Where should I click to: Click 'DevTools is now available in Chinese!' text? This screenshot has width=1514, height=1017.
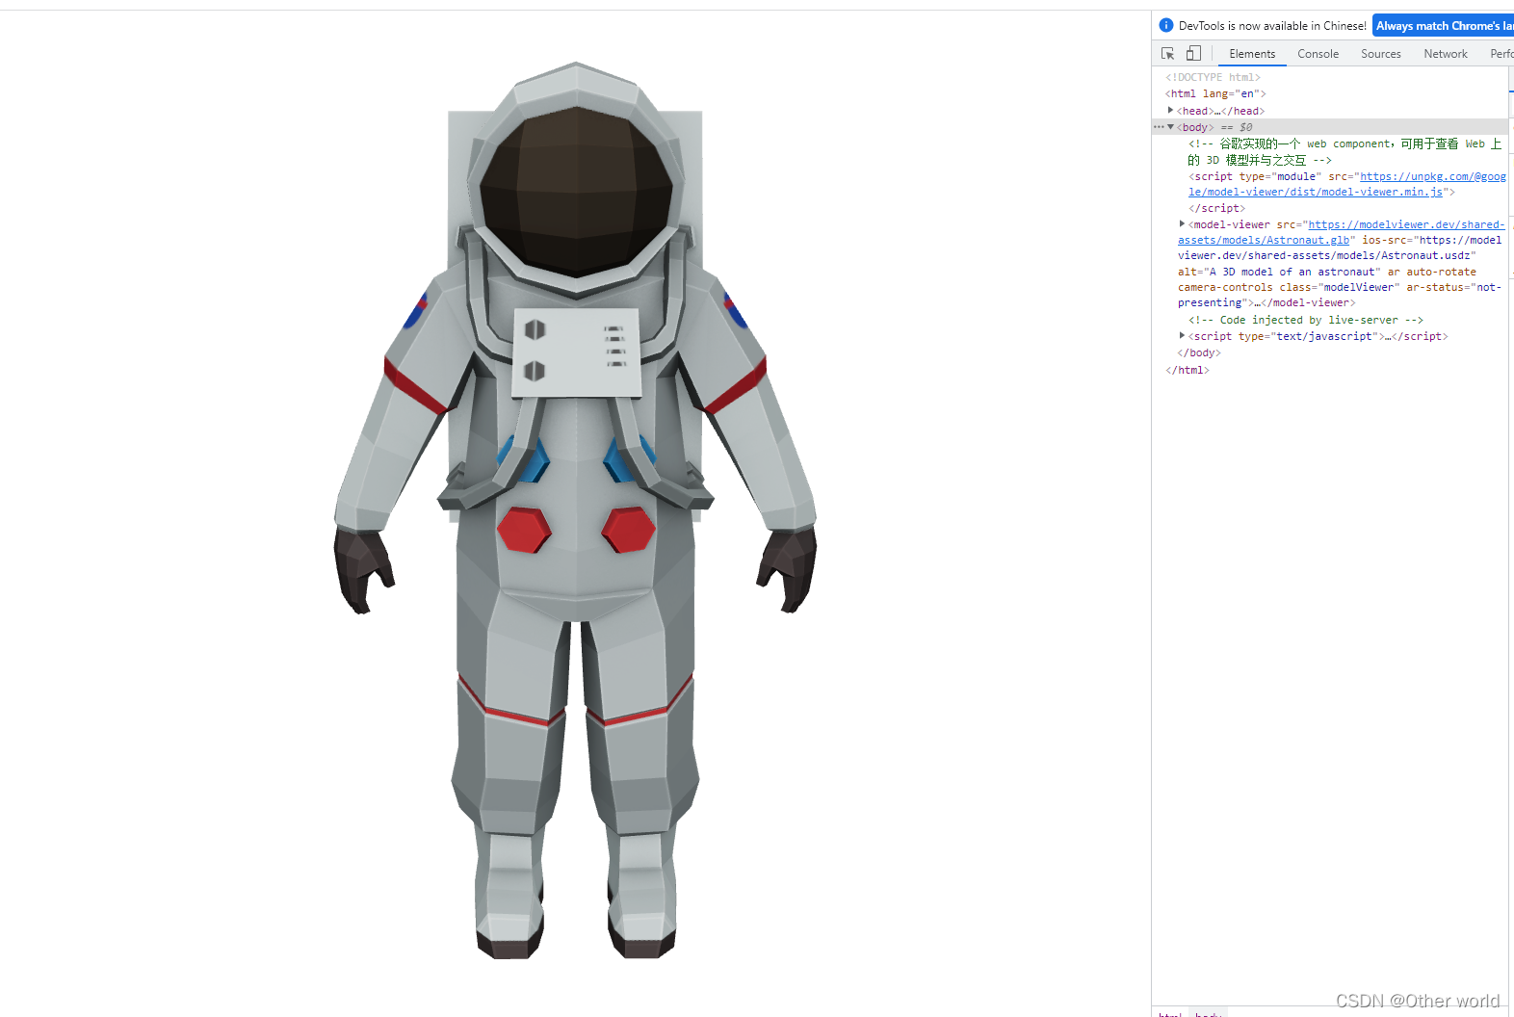(1272, 26)
